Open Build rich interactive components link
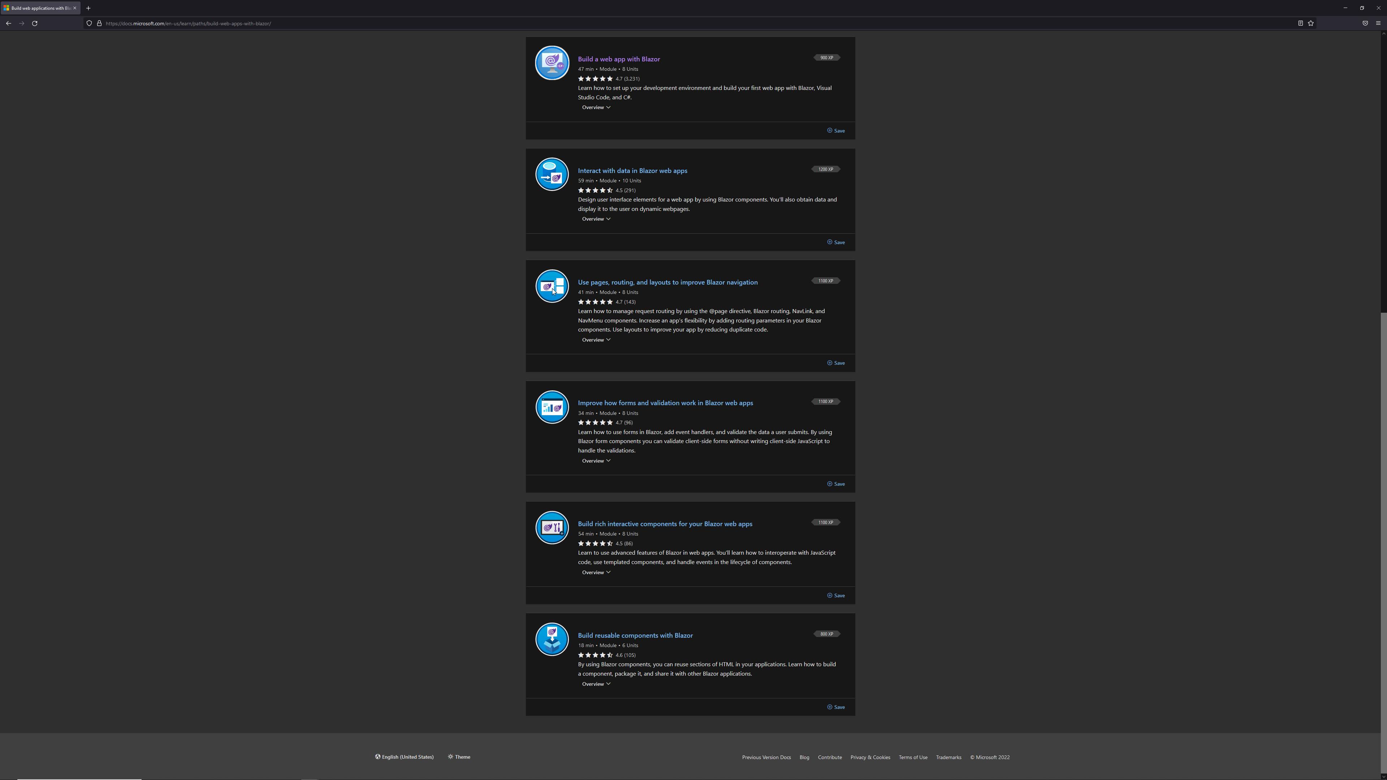The width and height of the screenshot is (1387, 780). tap(665, 524)
